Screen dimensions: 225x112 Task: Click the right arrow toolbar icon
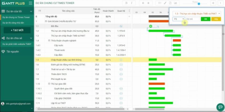pos(148,3)
